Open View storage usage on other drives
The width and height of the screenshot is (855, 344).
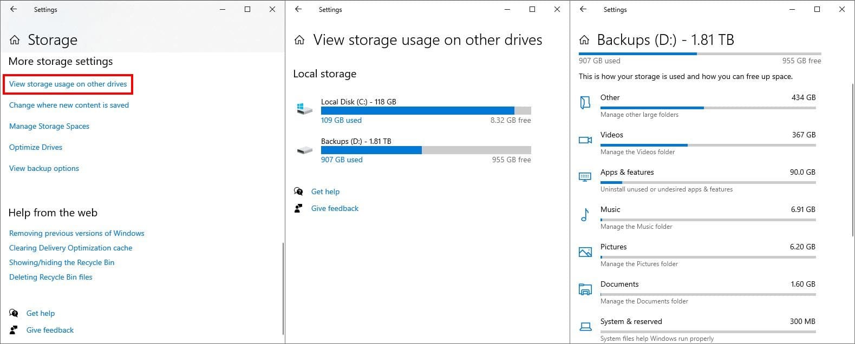[x=68, y=84]
